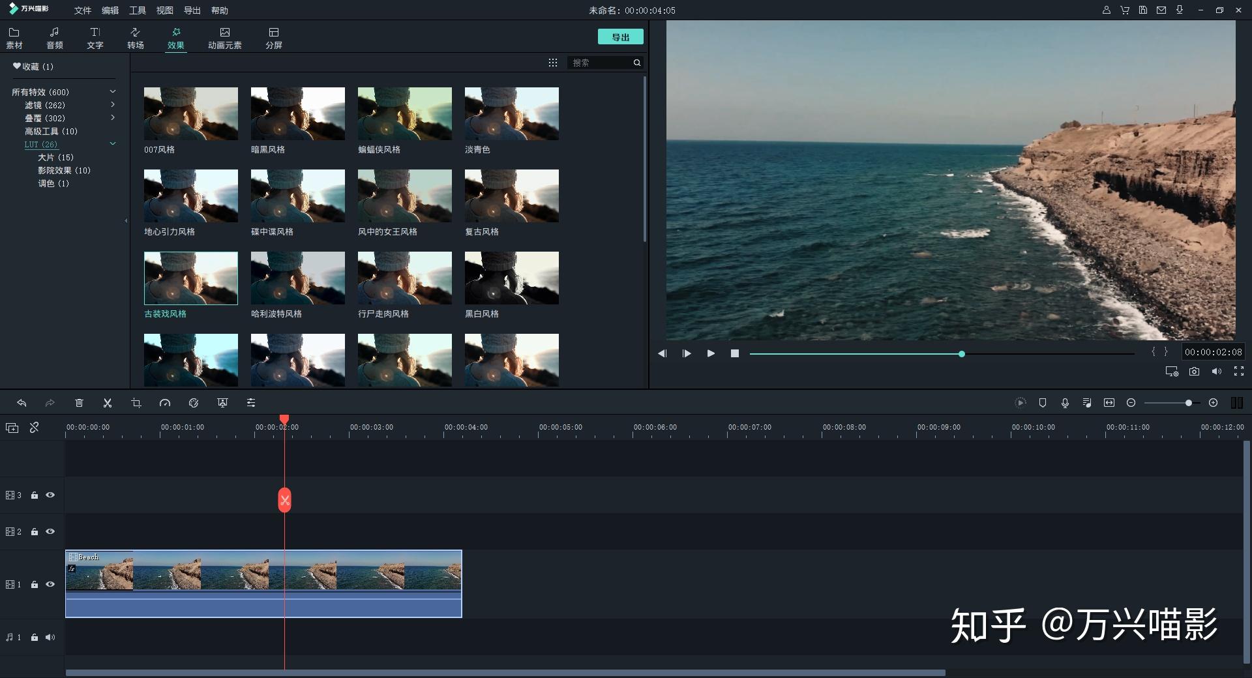Click the 导出 export button
The width and height of the screenshot is (1252, 678).
[621, 37]
